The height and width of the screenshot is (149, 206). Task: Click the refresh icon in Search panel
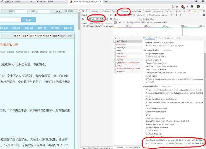(x=107, y=19)
